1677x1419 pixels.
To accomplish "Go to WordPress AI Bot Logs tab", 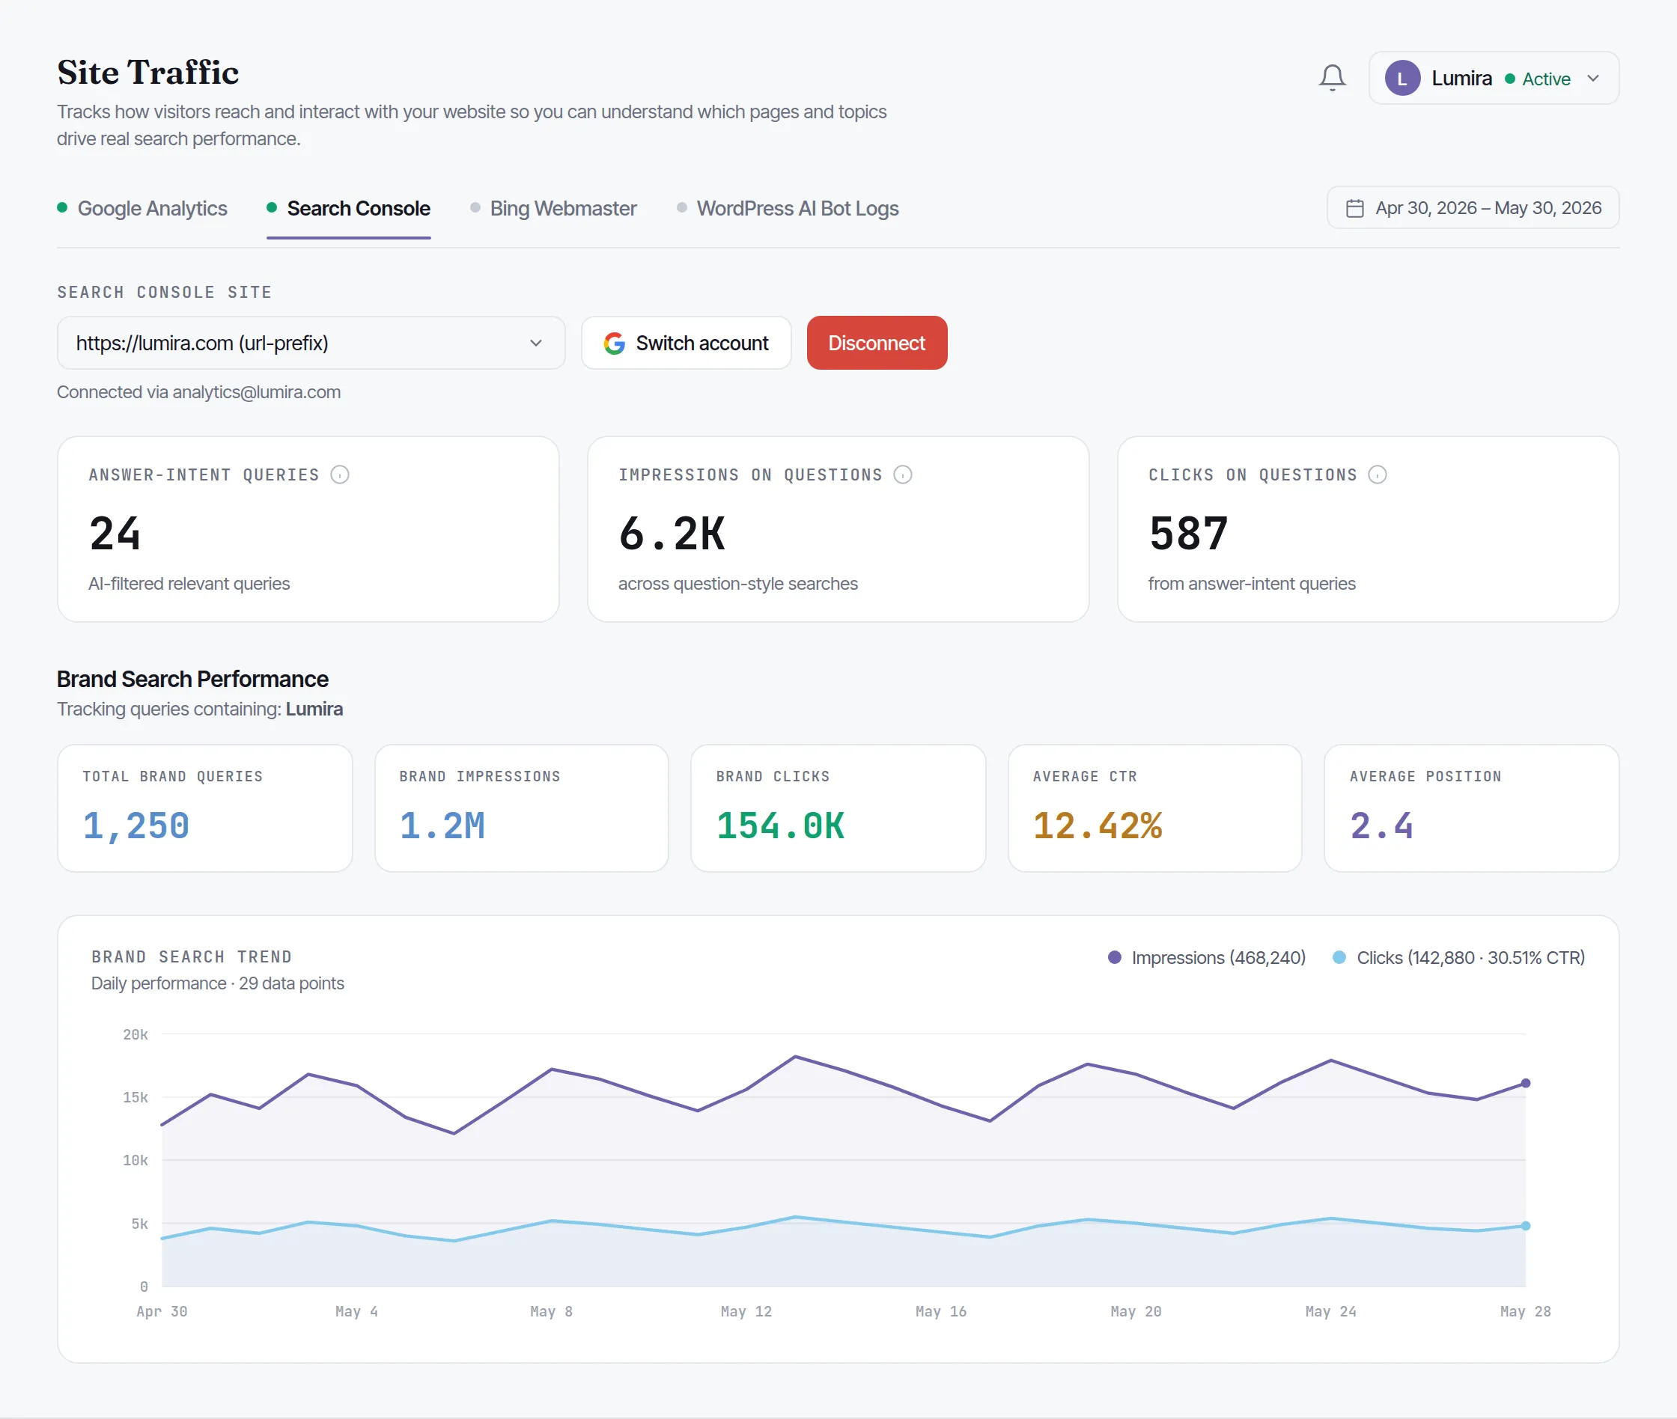I will pos(788,208).
